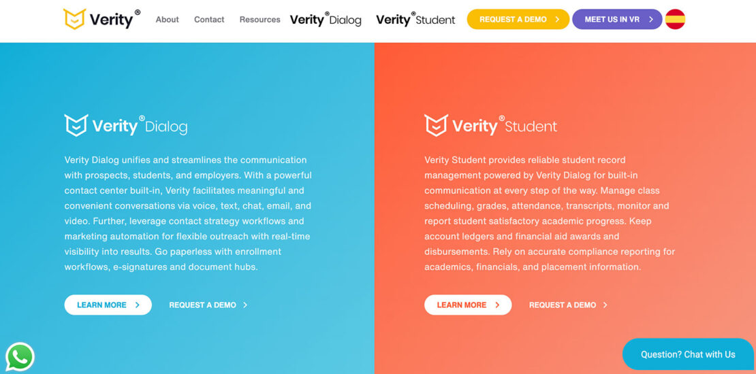Click purple Meet Us in VR button
This screenshot has height=374, width=756.
617,19
